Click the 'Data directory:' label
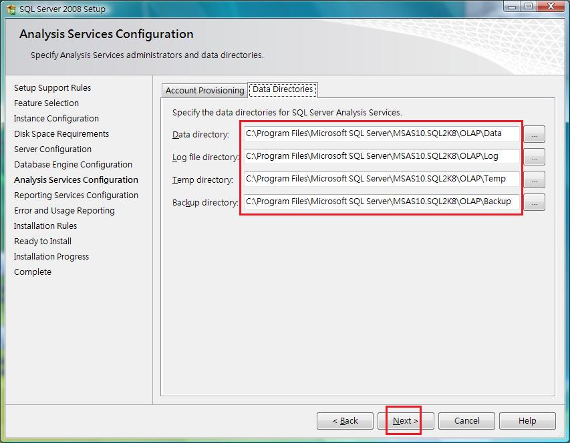 (200, 135)
